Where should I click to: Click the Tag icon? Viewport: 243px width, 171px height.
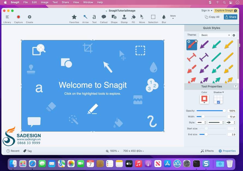tap(25, 151)
